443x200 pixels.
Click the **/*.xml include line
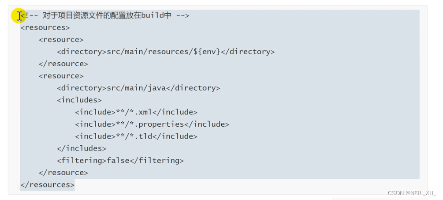coord(136,112)
